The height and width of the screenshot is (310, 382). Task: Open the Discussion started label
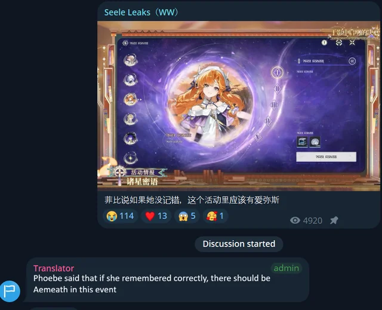pyautogui.click(x=239, y=244)
